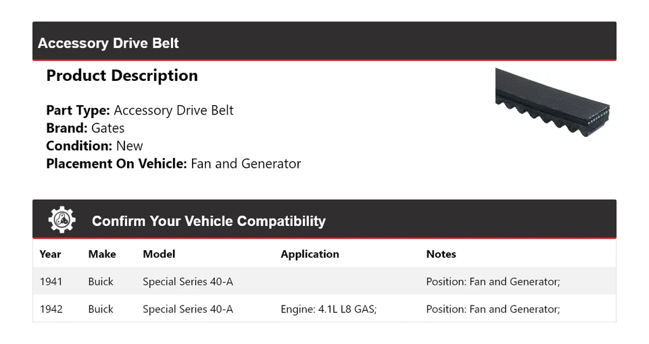
Task: Click the Make column header
Action: coord(102,254)
